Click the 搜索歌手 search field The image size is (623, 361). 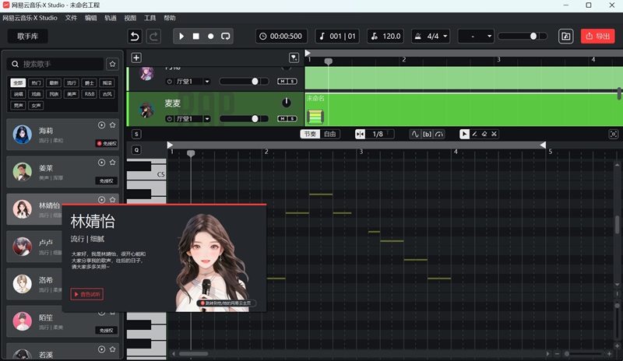(55, 64)
